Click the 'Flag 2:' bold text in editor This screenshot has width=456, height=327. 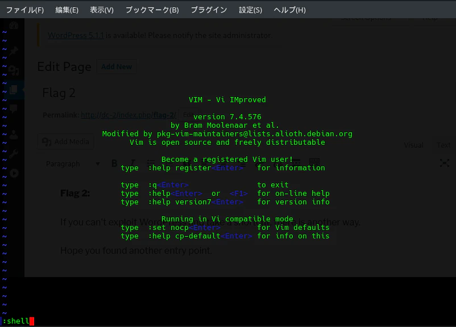tap(75, 193)
